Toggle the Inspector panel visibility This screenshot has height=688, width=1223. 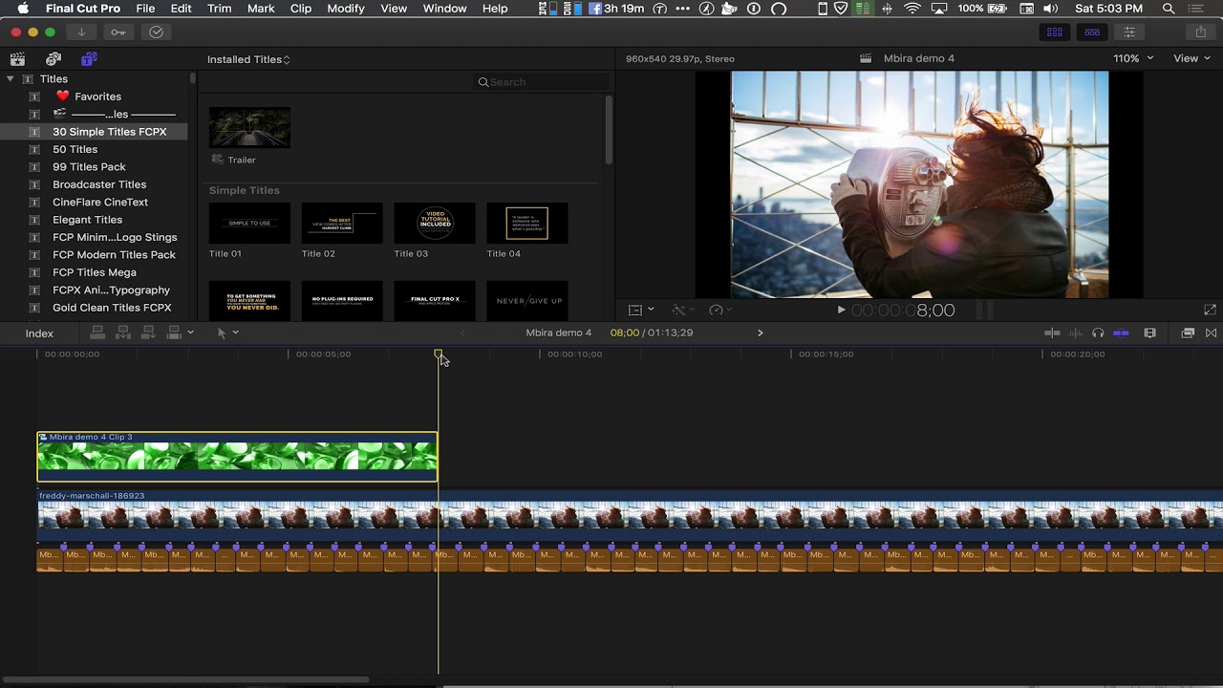click(1129, 32)
